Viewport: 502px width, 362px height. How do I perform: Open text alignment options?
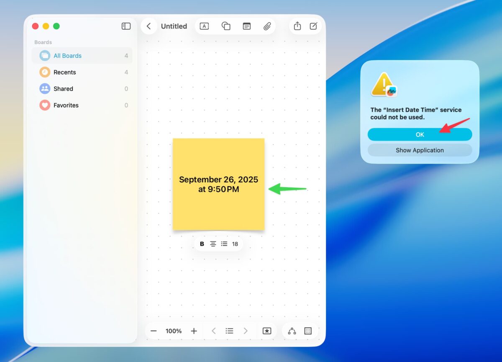(213, 244)
